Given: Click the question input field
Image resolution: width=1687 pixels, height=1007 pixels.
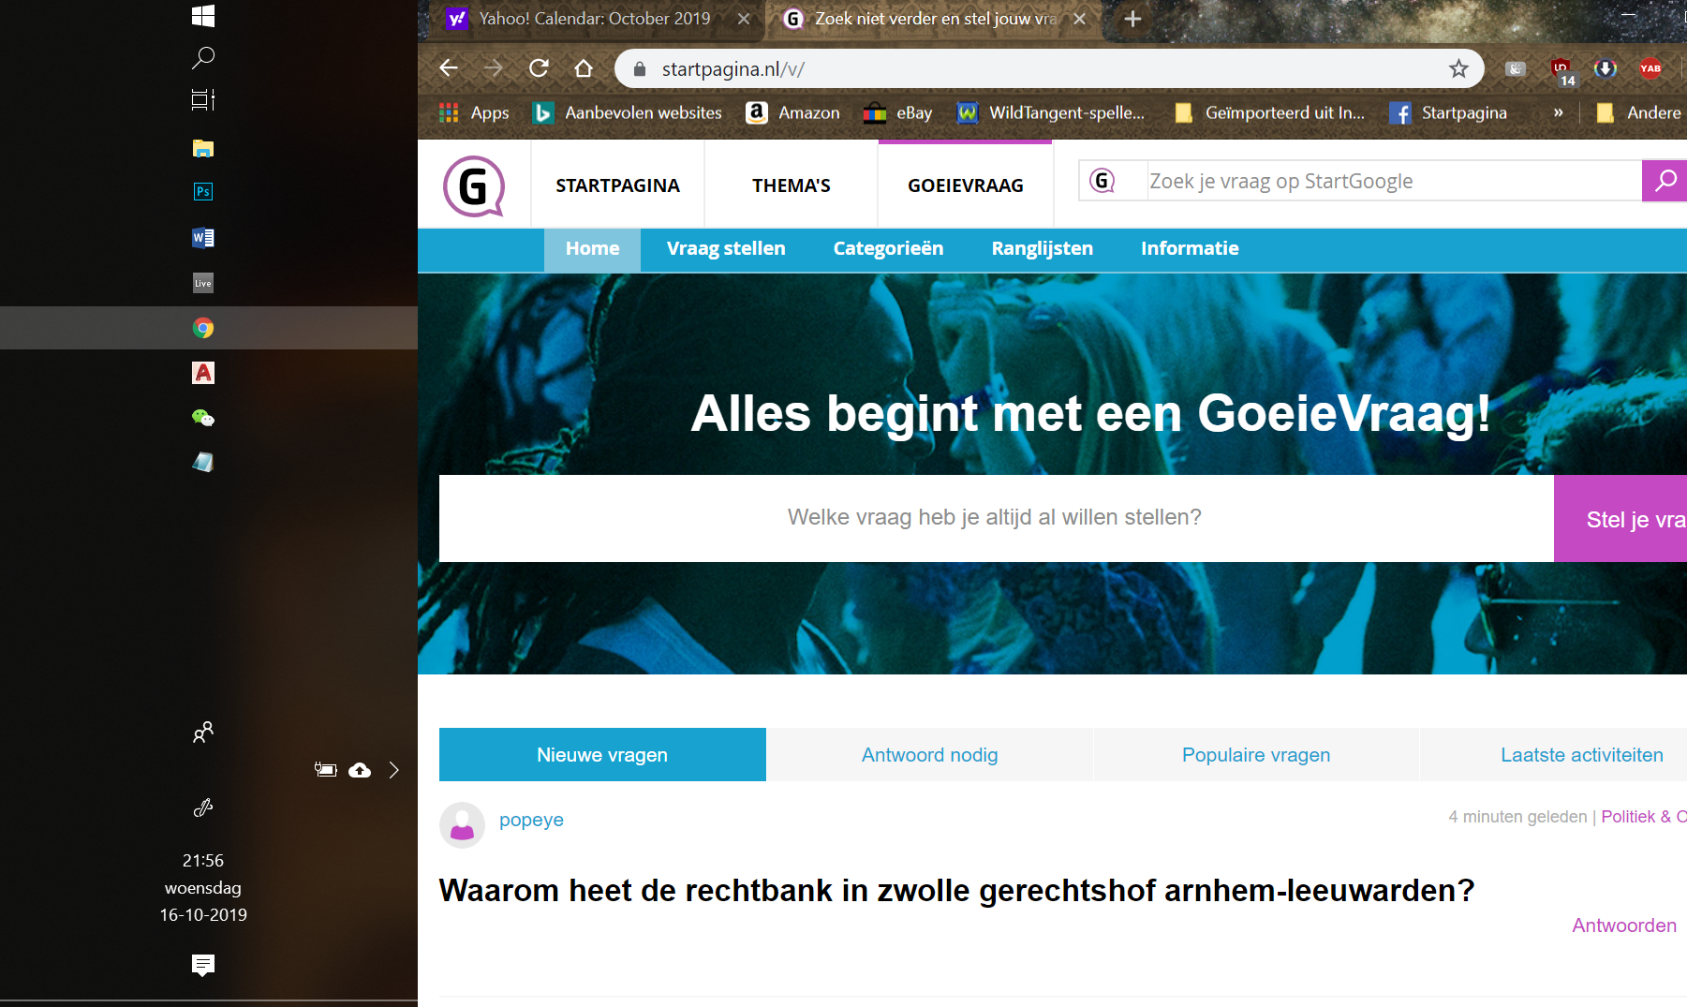Looking at the screenshot, I should 993,517.
